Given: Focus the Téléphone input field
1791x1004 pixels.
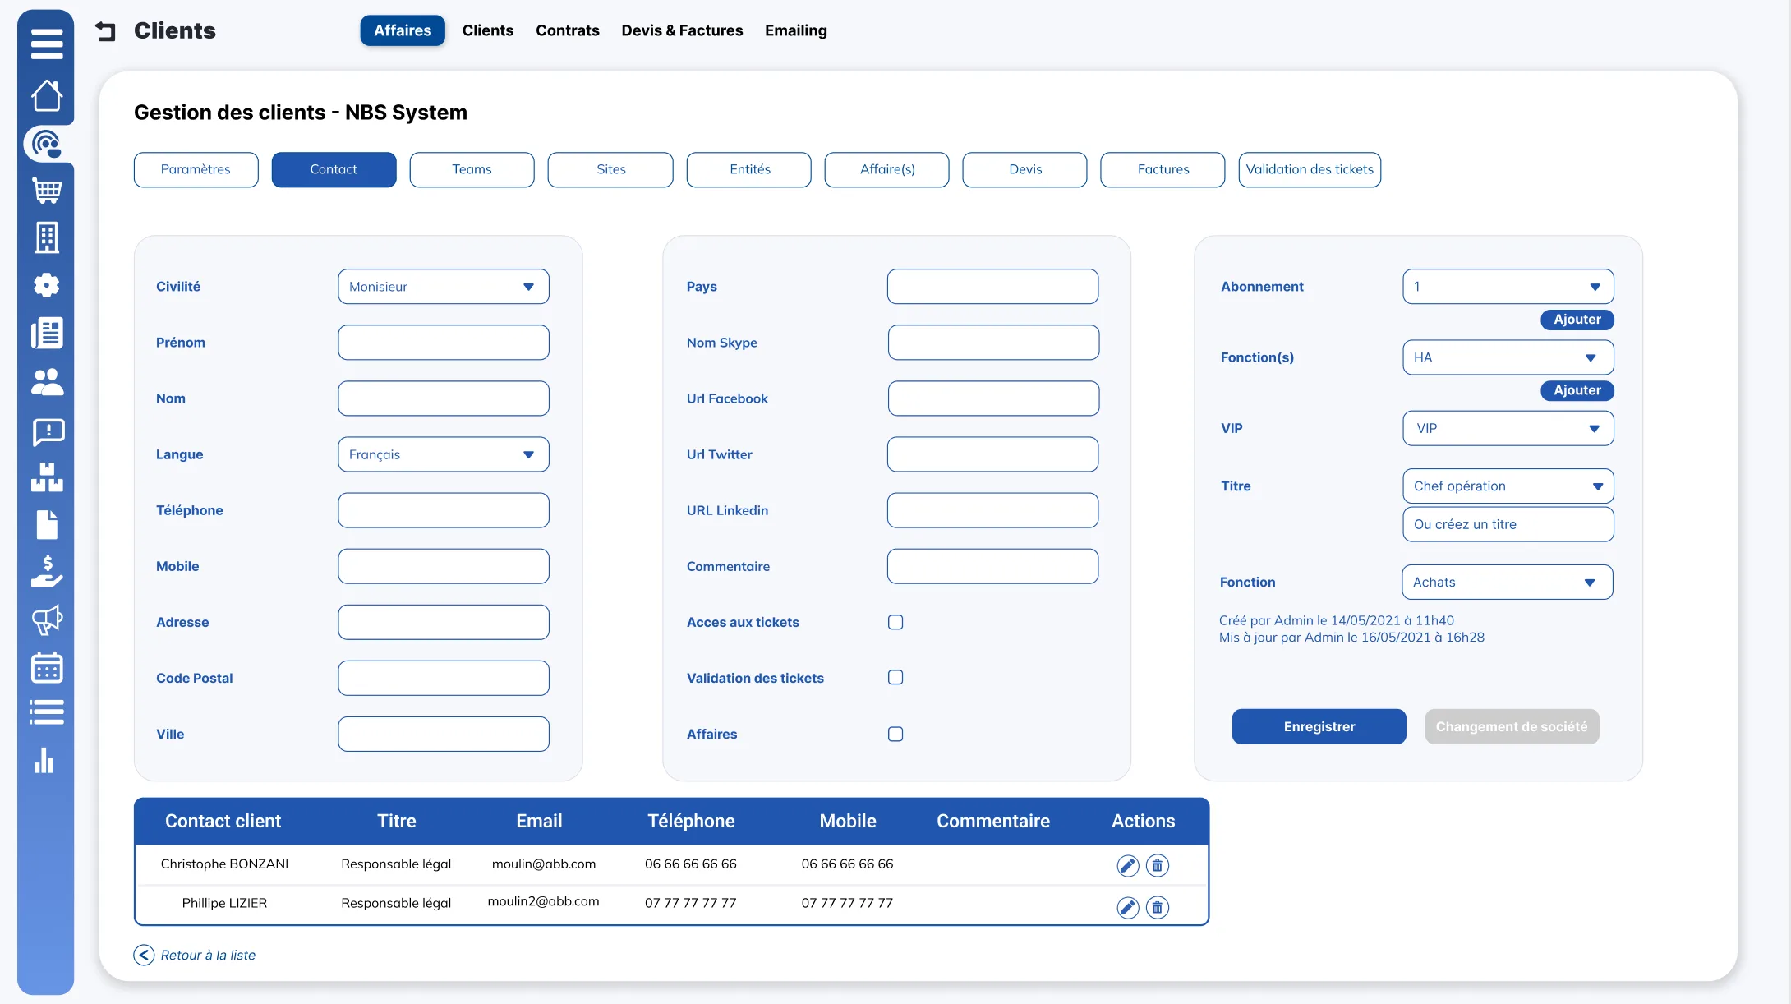Looking at the screenshot, I should [444, 510].
